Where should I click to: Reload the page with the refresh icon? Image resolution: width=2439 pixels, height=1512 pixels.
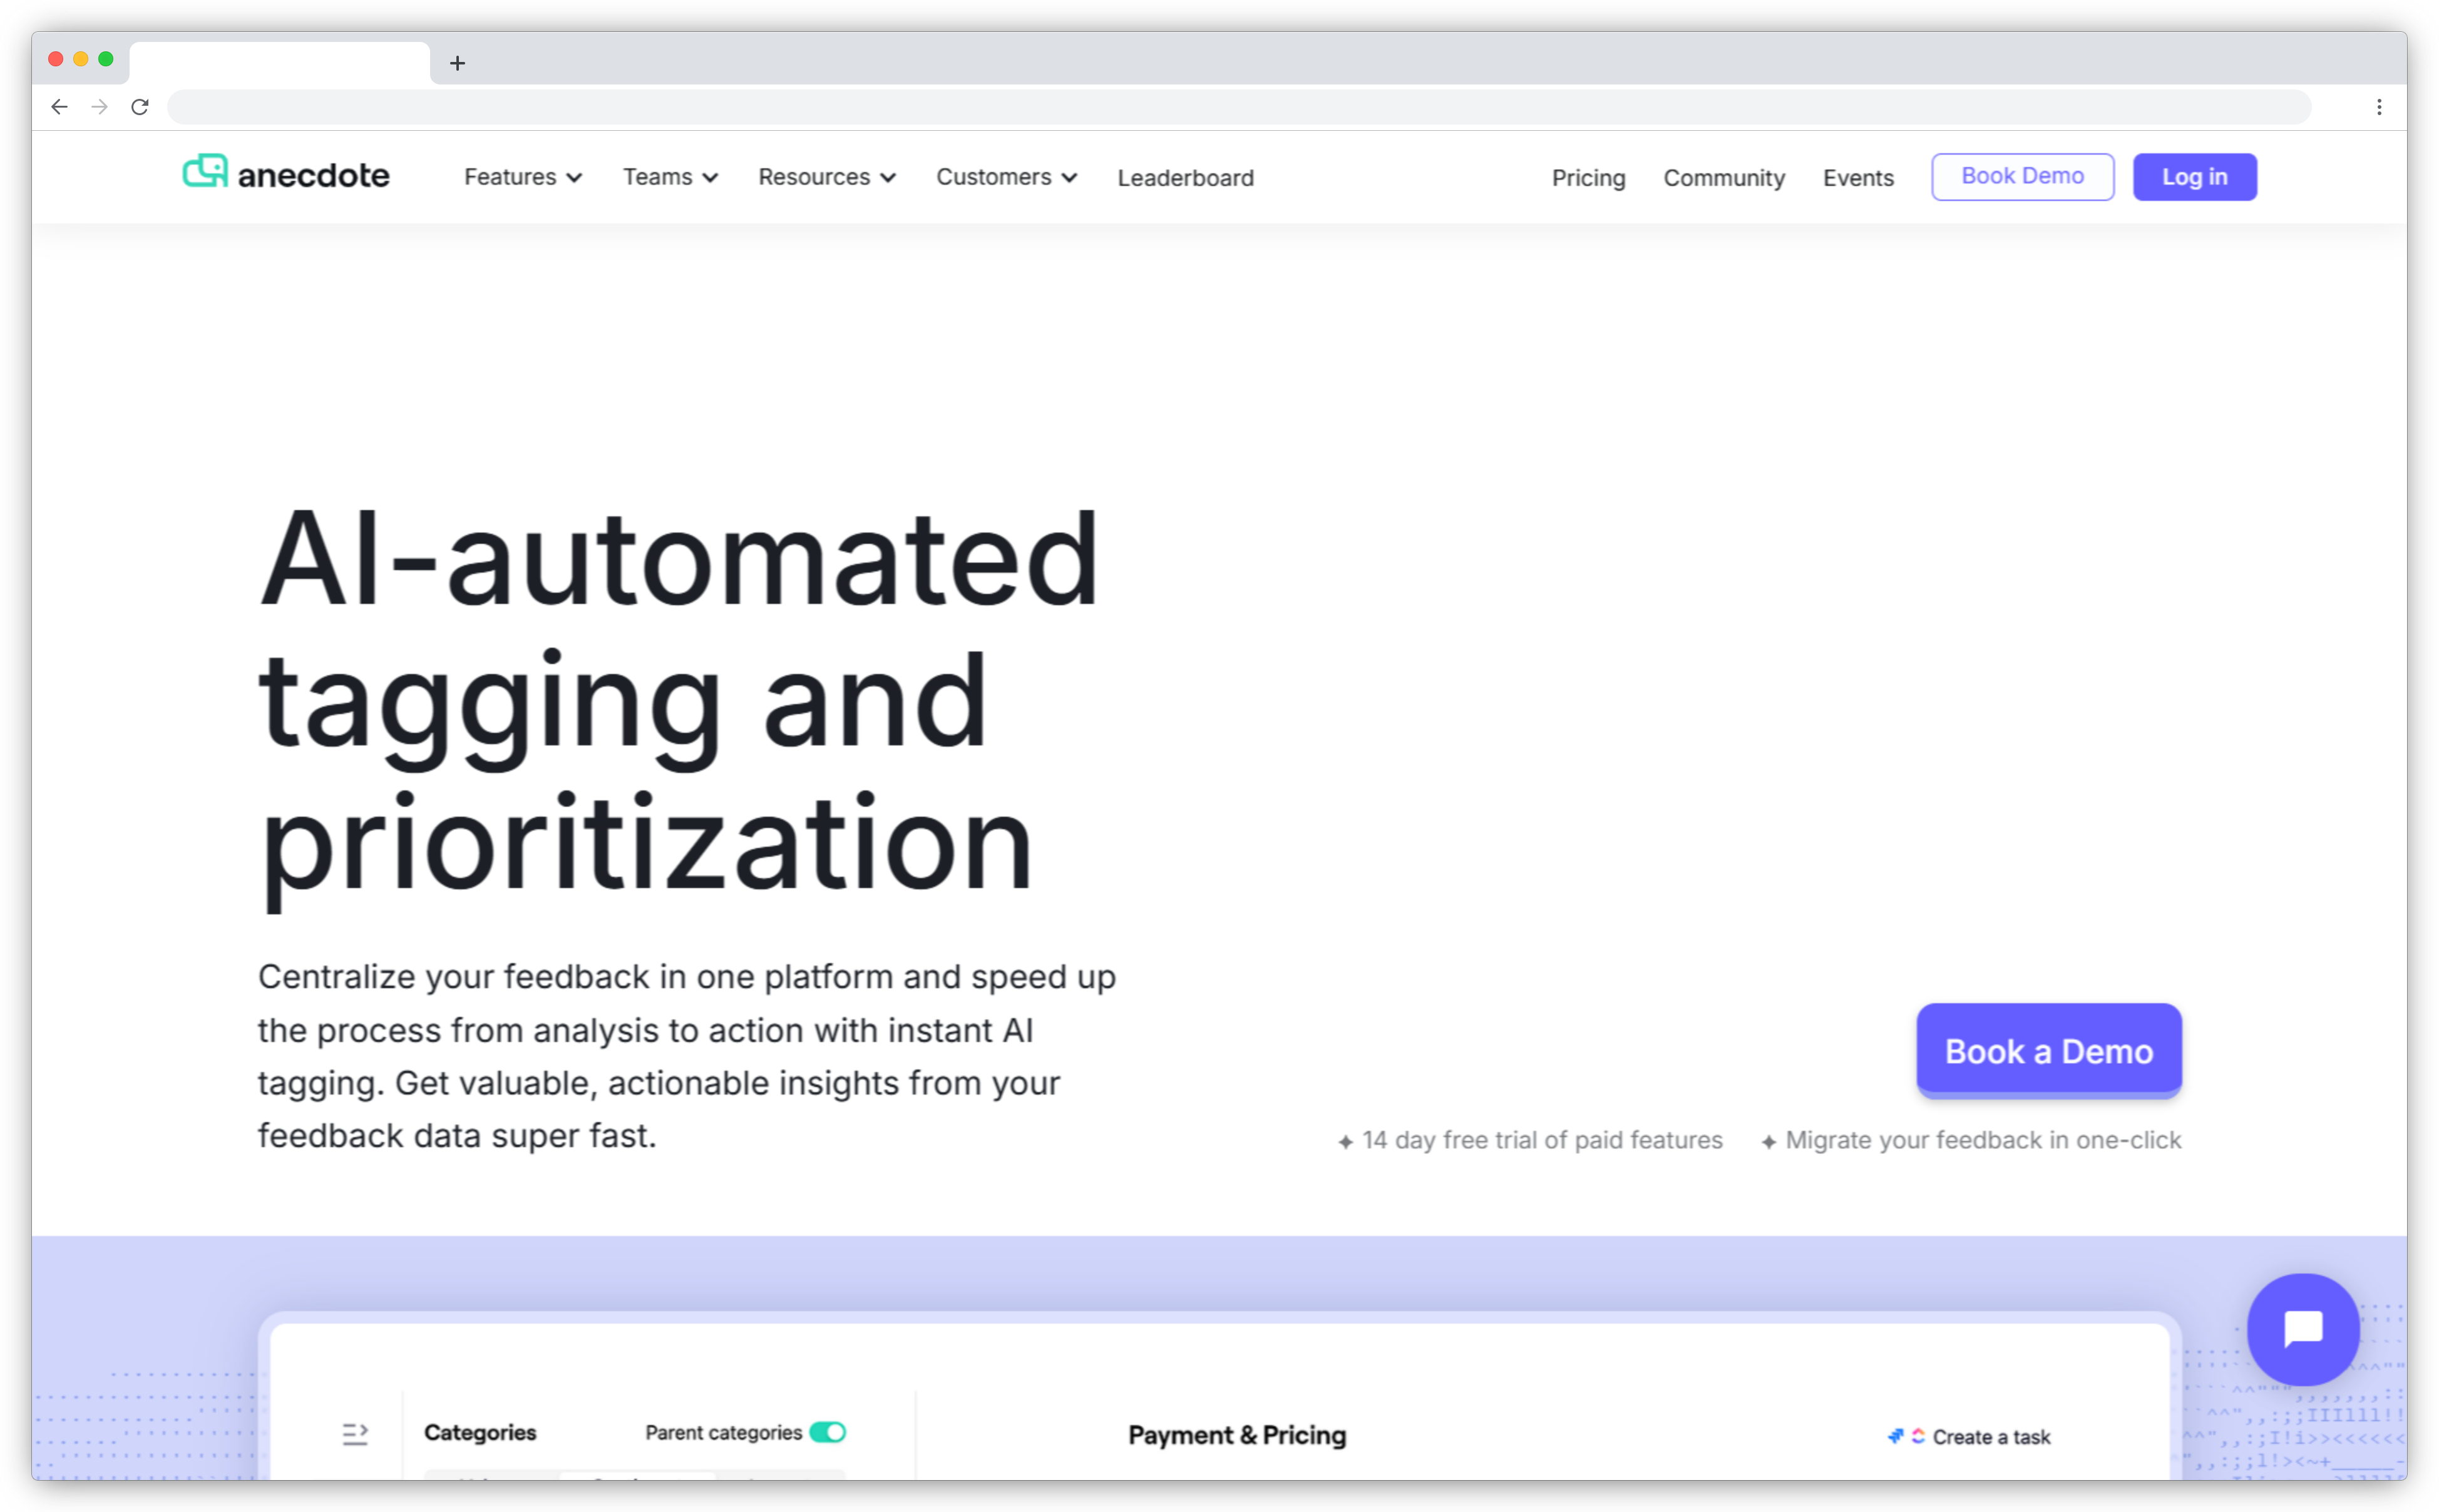[x=140, y=107]
